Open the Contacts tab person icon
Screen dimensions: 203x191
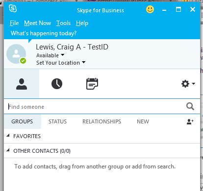coord(22,84)
